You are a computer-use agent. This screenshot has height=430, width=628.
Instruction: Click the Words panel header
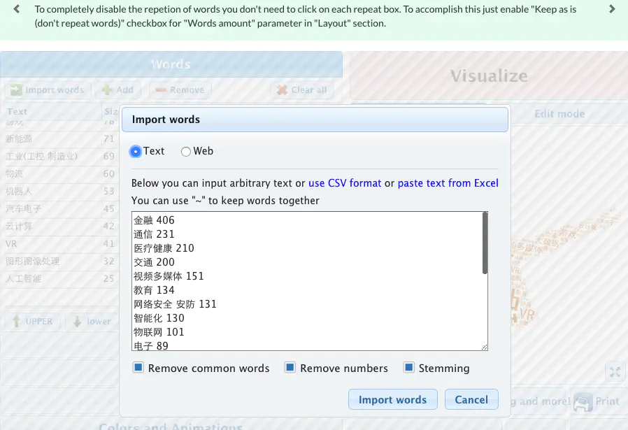(171, 64)
